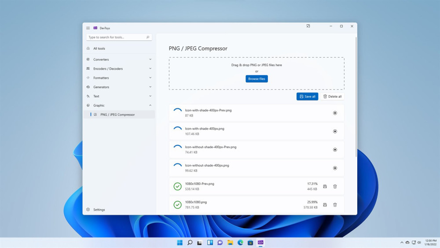Screen dimensions: 440x248
Task: Toggle compact overlay mode in title bar
Action: coord(308,26)
